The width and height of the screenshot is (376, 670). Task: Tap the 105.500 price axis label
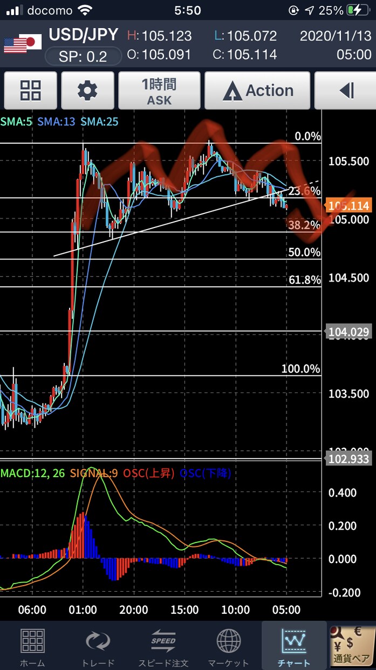pos(348,161)
